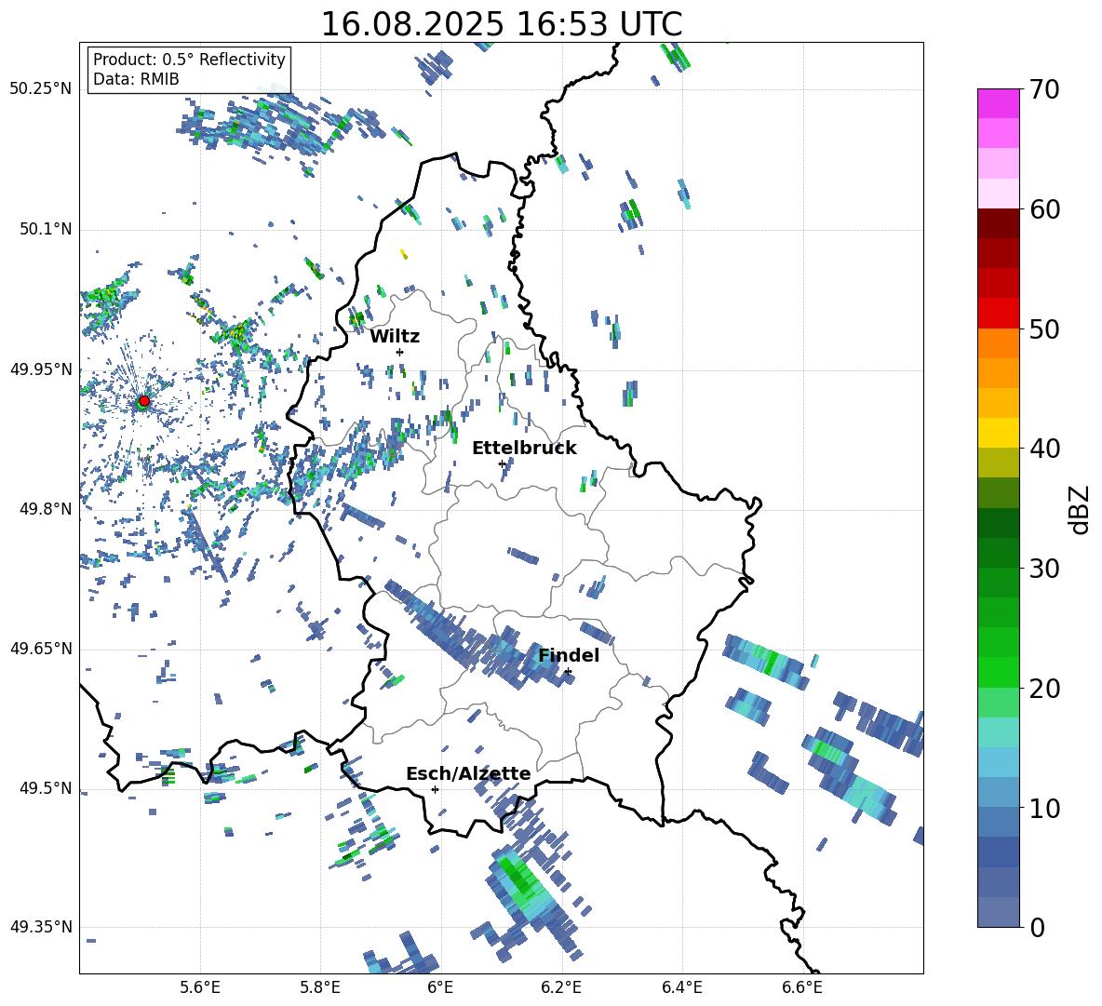Click the Data: RMIB text

[136, 79]
